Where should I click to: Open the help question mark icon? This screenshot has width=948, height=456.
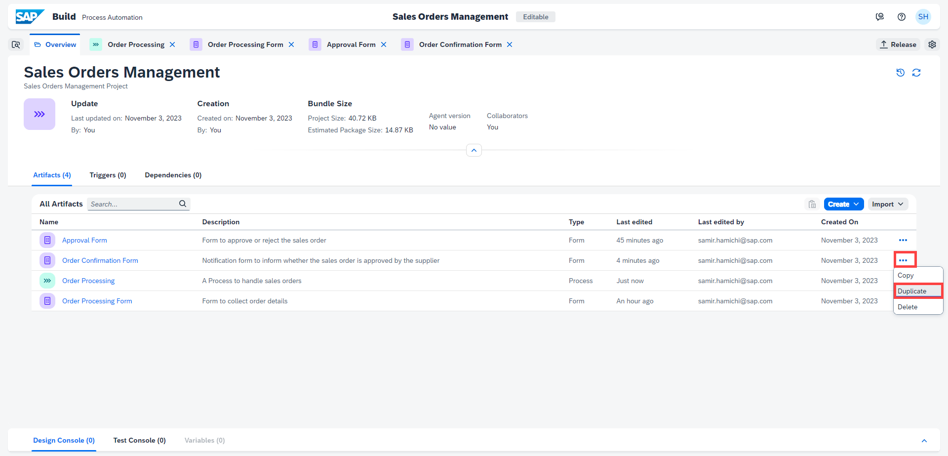tap(902, 17)
